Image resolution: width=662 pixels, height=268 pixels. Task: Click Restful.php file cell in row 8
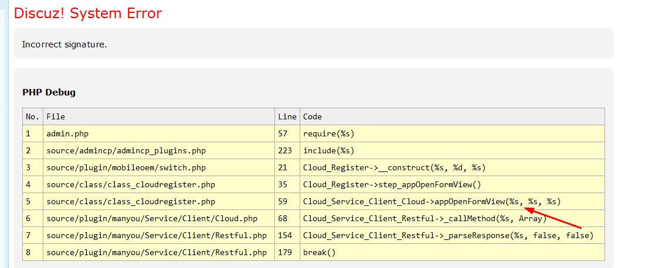[159, 252]
